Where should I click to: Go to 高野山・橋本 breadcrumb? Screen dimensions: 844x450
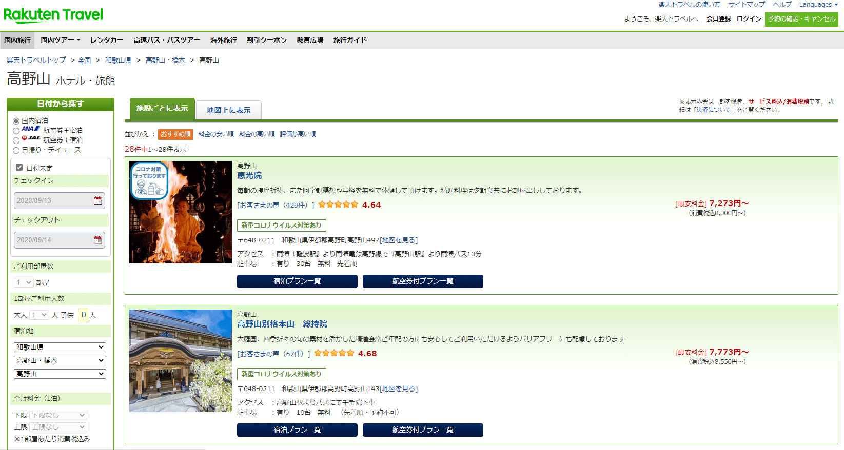pos(165,60)
